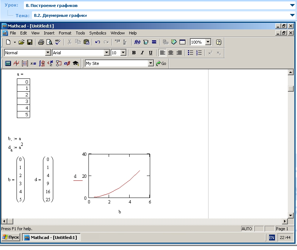Viewport: 297px width, 250px height.
Task: Toggle numbered list formatting
Action: pos(199,53)
